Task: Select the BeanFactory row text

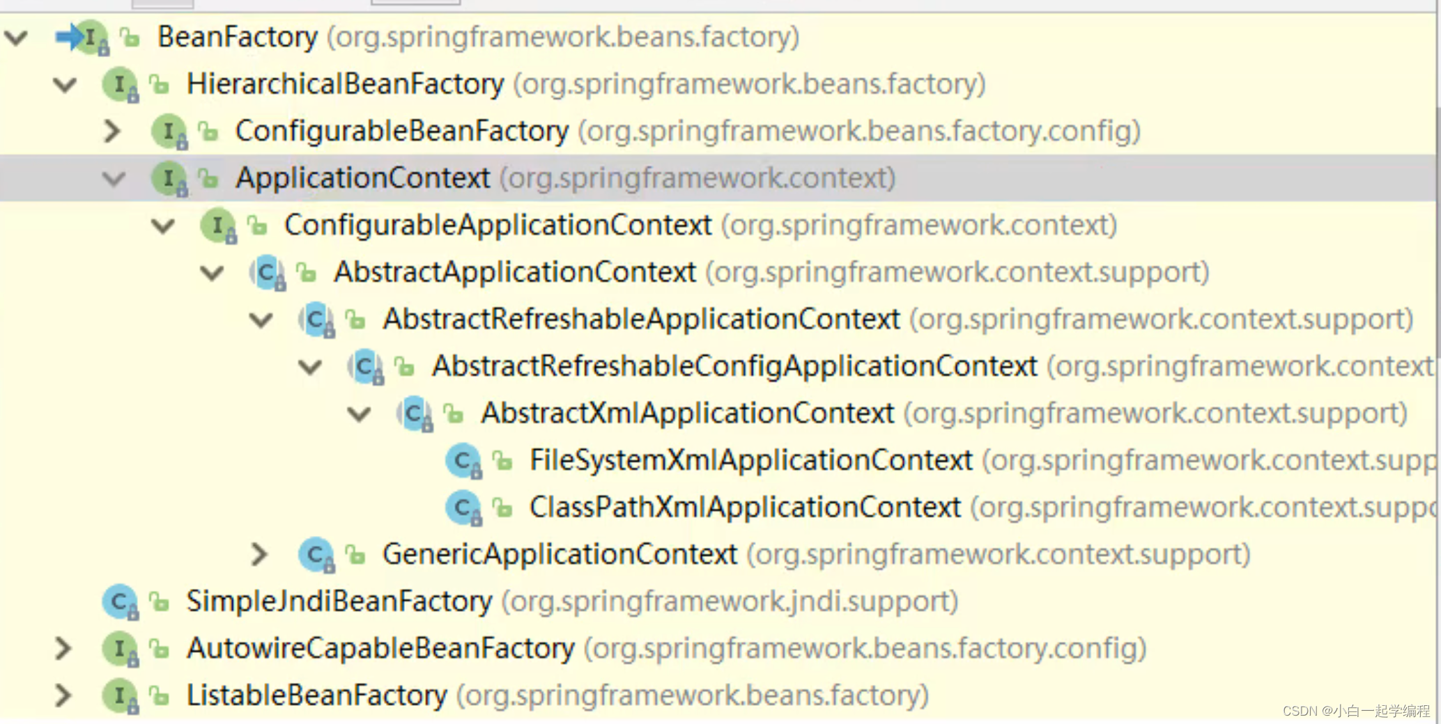Action: pos(478,37)
